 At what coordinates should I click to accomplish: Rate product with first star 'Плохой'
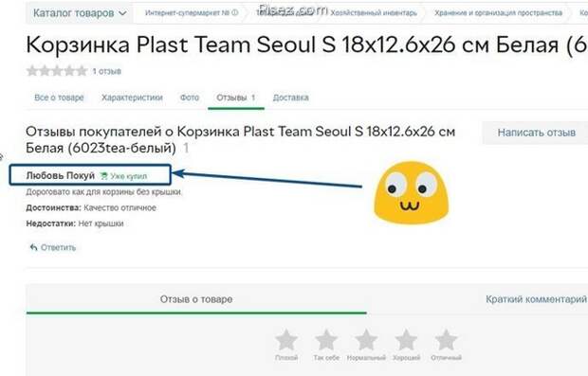[x=286, y=339]
